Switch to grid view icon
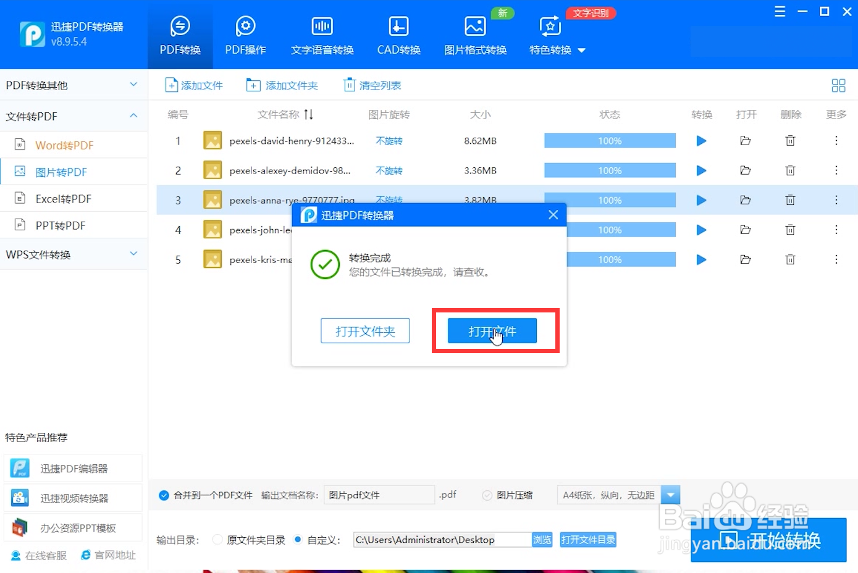 click(838, 85)
